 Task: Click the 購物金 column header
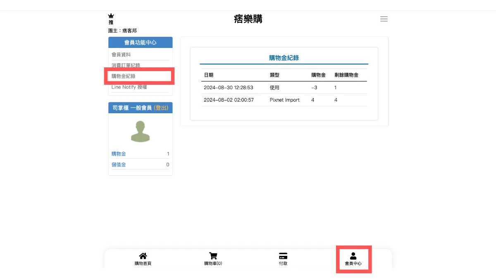(x=318, y=75)
